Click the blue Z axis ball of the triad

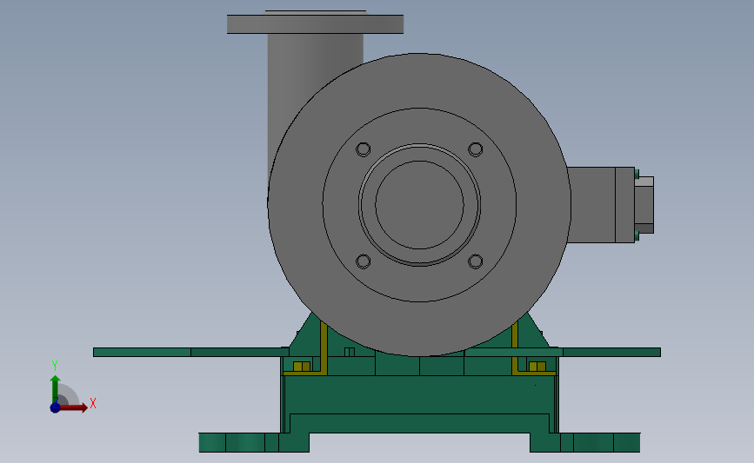(55, 407)
